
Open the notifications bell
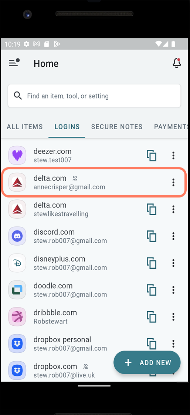(177, 63)
